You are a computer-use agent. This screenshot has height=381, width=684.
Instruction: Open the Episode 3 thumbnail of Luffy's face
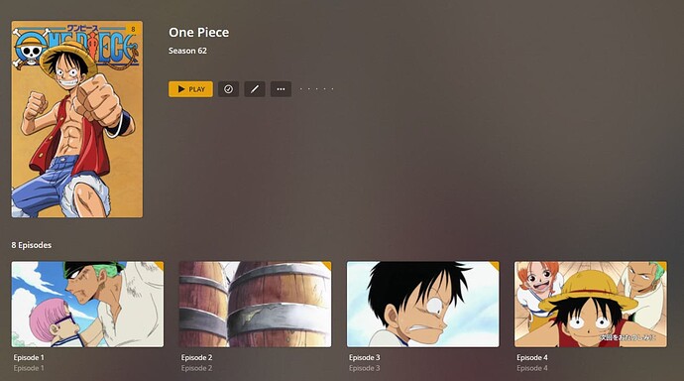422,305
